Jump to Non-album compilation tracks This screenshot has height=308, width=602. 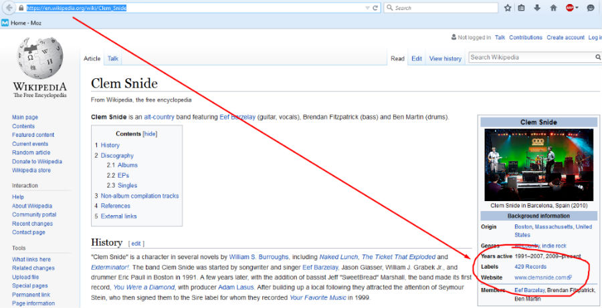(140, 196)
